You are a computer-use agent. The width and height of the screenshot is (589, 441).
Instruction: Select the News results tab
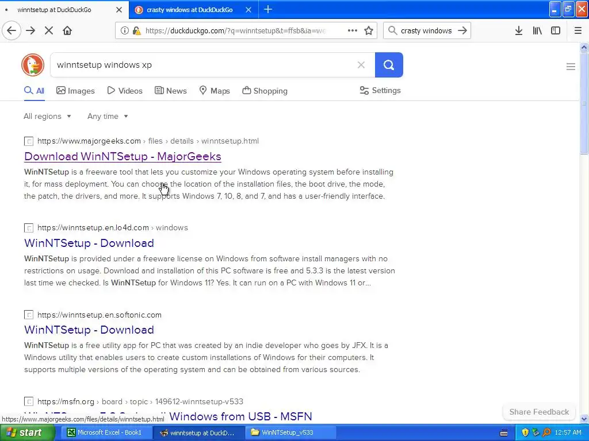[x=170, y=91]
